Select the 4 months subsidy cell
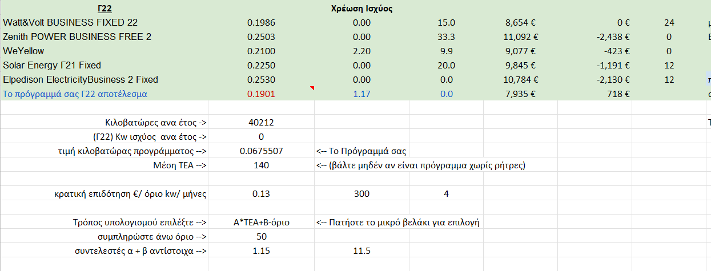Image resolution: width=711 pixels, height=271 pixels. [446, 194]
